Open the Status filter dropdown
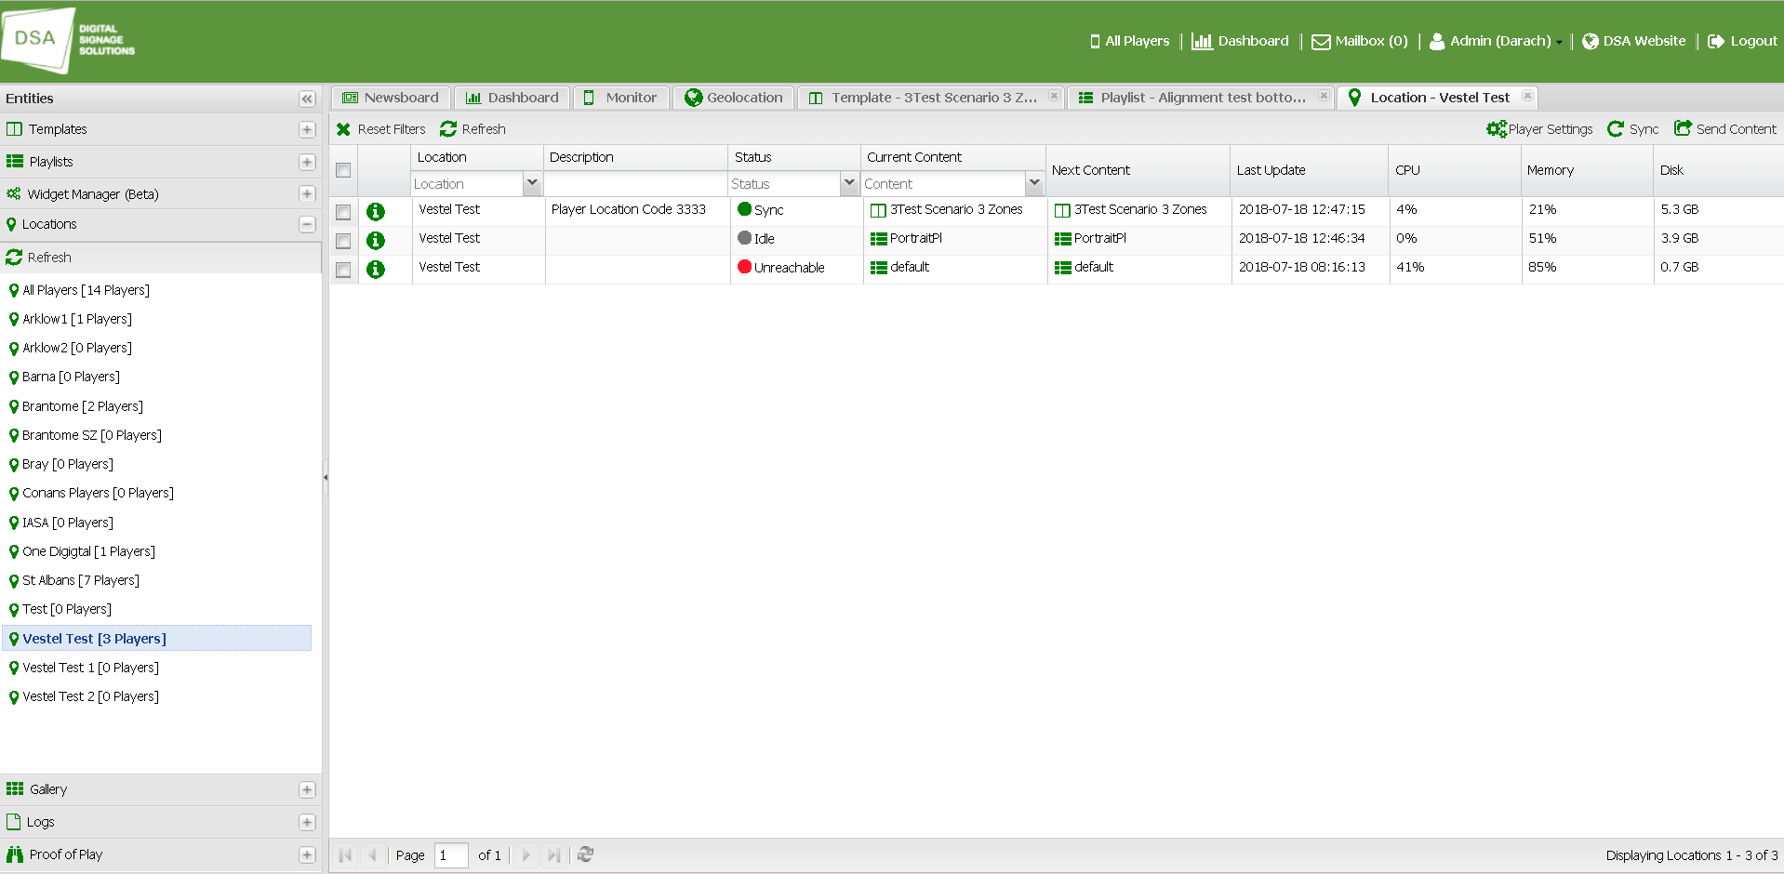Image resolution: width=1784 pixels, height=874 pixels. pos(849,183)
